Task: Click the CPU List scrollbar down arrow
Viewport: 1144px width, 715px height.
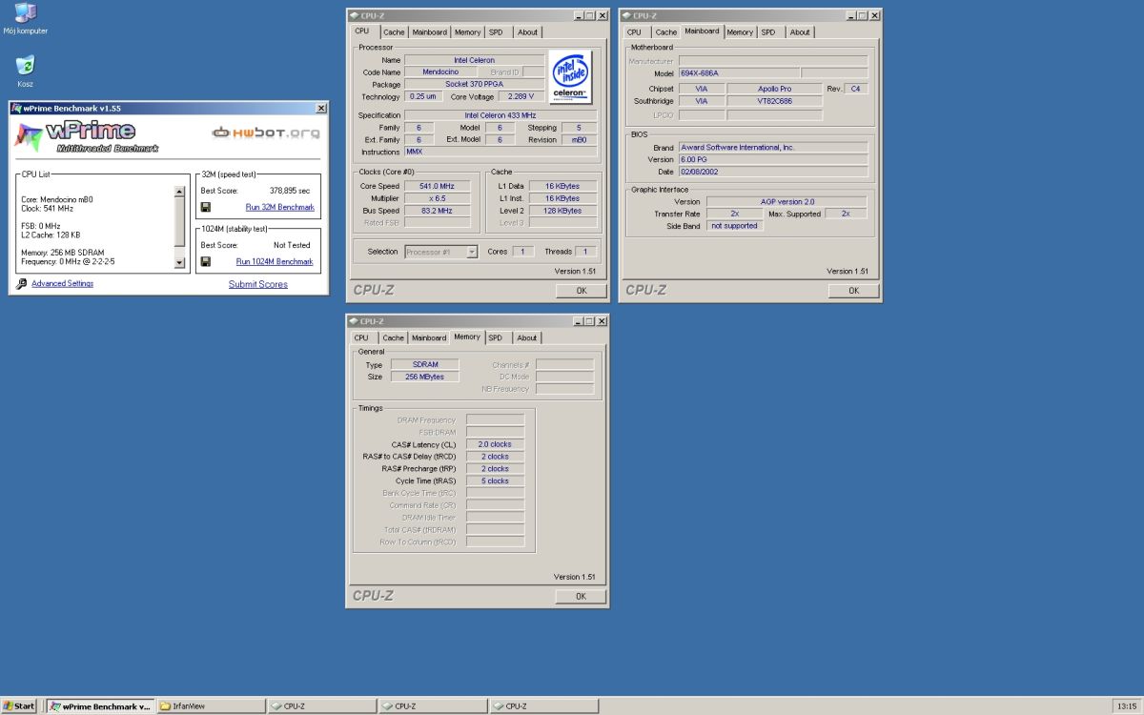Action: coord(179,263)
